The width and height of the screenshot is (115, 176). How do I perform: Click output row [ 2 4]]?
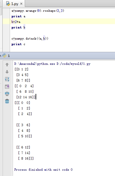click(25, 114)
